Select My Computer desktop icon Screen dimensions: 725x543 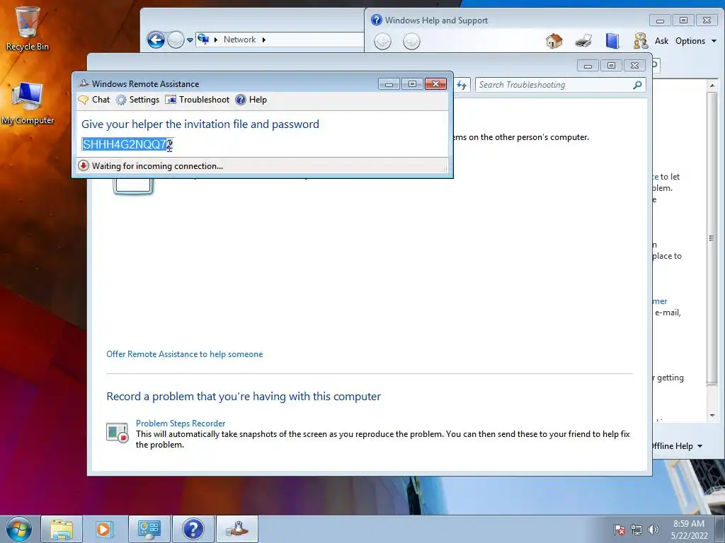[27, 103]
